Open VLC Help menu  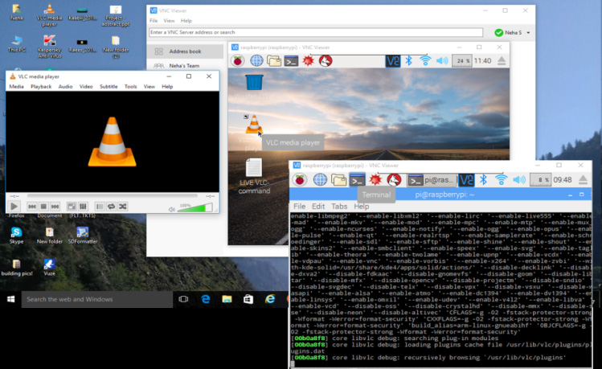pos(167,86)
